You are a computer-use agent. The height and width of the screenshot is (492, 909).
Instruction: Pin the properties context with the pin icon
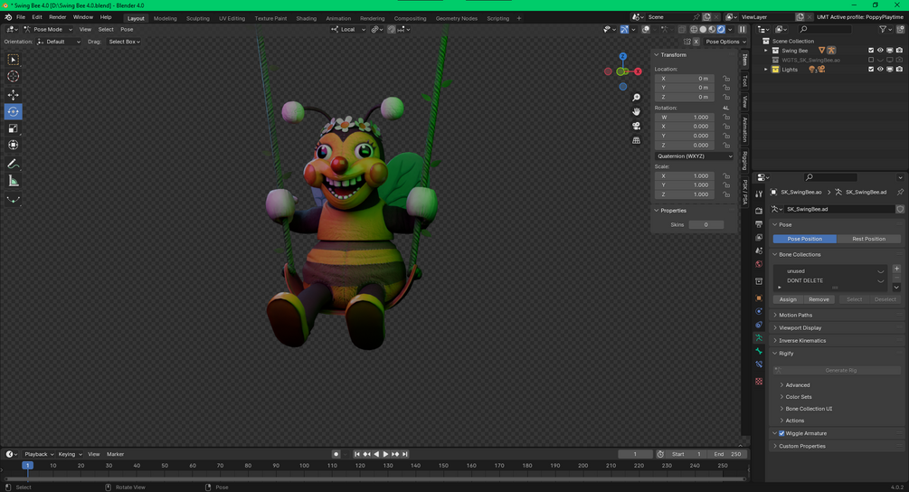coord(900,192)
